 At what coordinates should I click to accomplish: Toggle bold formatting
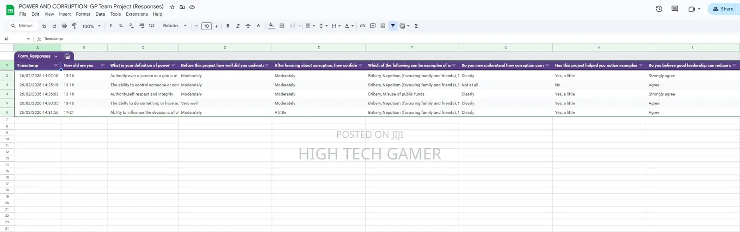click(x=228, y=26)
